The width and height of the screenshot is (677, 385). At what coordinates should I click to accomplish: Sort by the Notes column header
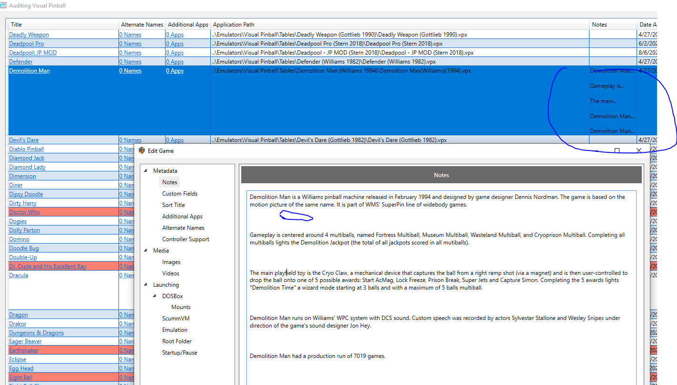(613, 25)
